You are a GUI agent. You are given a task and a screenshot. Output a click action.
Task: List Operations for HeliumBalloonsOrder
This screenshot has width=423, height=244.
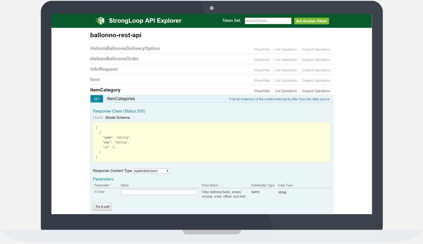(x=286, y=60)
